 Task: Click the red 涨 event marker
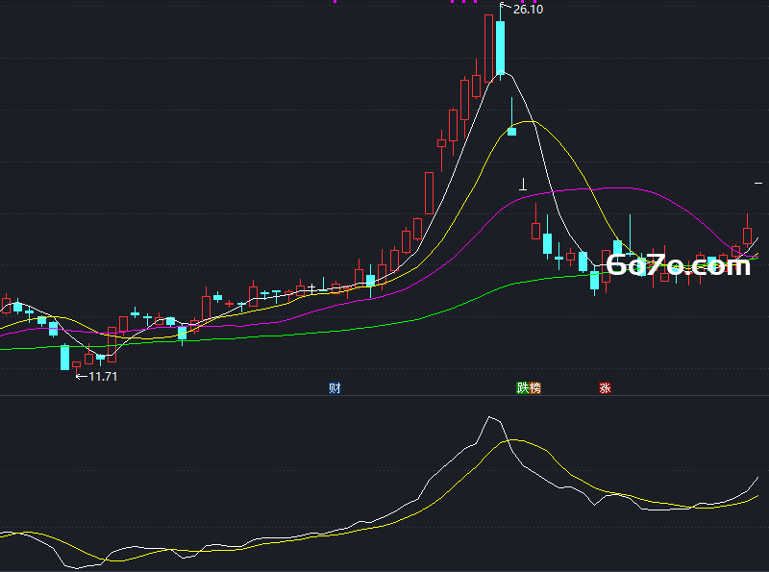pyautogui.click(x=605, y=388)
